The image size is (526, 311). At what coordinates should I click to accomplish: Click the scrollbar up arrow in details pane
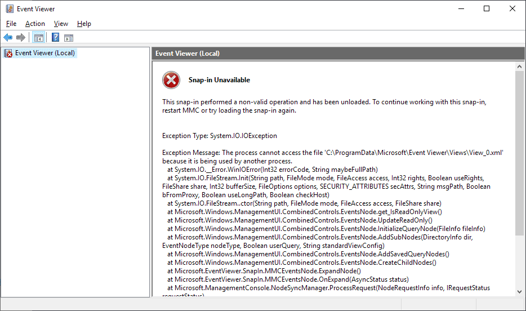tap(520, 66)
